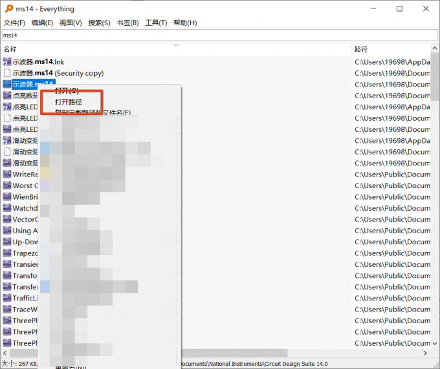Click the blank icon of 示波器.ms14 Security copy
This screenshot has height=369, width=440.
7,73
